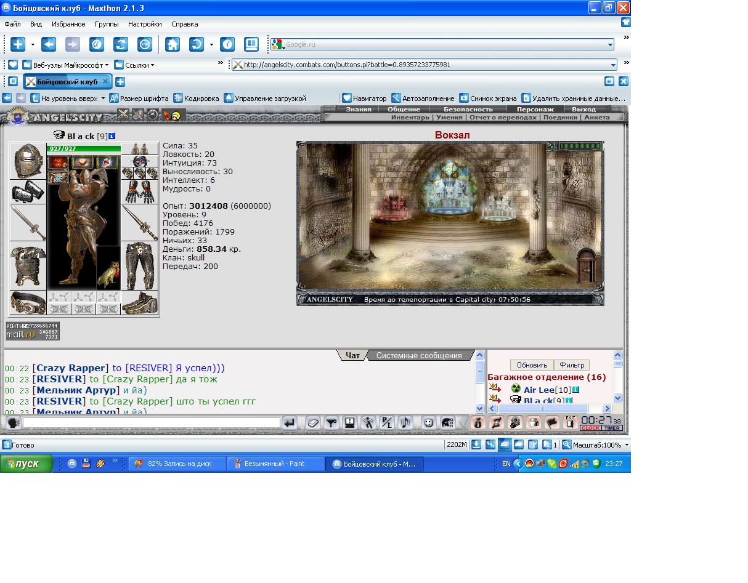
Task: Click the Кодировка toolbar button
Action: (196, 98)
